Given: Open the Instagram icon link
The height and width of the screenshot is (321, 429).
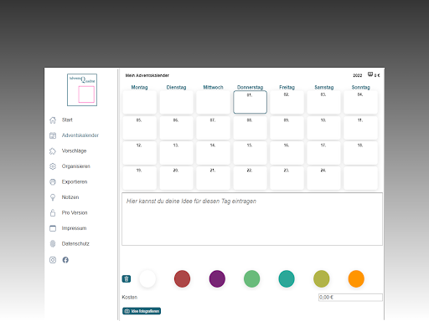Looking at the screenshot, I should click(53, 260).
